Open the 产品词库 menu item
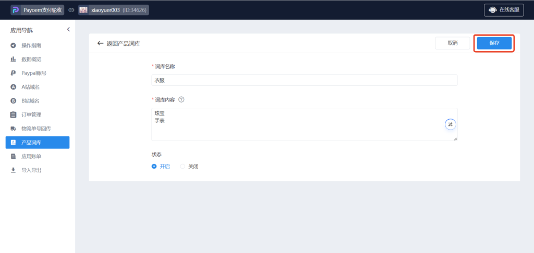This screenshot has height=253, width=534. coord(38,142)
